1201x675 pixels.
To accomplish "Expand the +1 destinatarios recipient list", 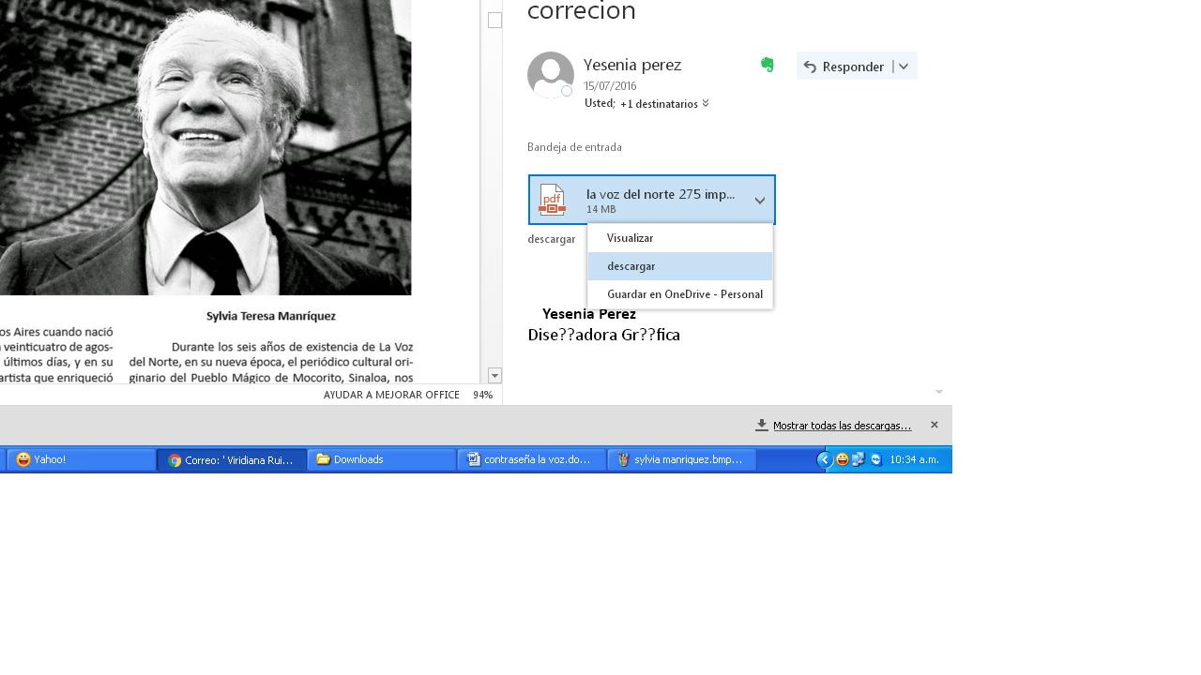I will [664, 104].
